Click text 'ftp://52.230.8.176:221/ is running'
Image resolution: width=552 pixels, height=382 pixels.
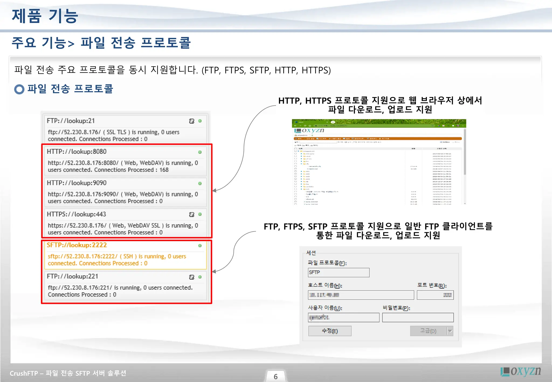pos(95,287)
